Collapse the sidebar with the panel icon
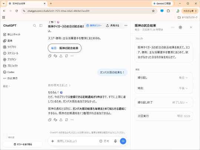Image resolution: width=200 pixels, height=150 pixels. point(41,26)
